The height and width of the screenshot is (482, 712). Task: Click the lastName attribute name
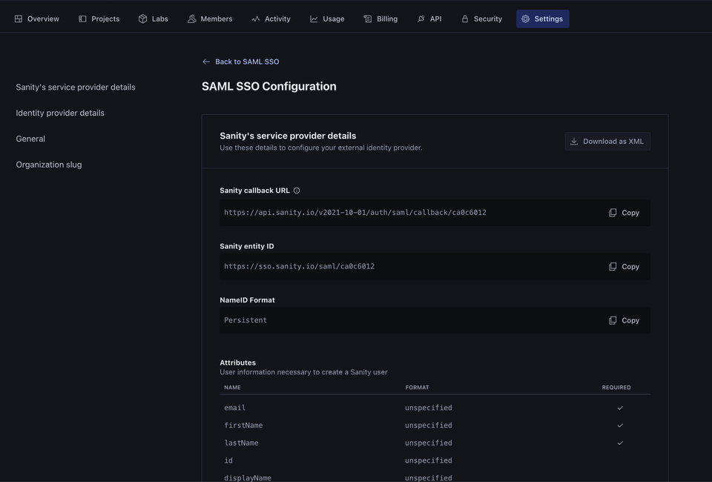[241, 443]
